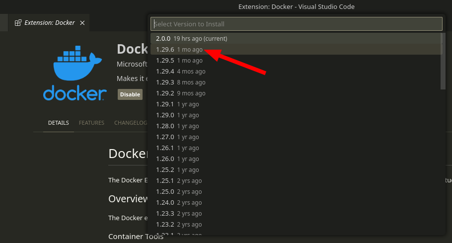Viewport: 452px width, 243px height.
Task: Choose version 1.25.1
Action: click(x=297, y=181)
